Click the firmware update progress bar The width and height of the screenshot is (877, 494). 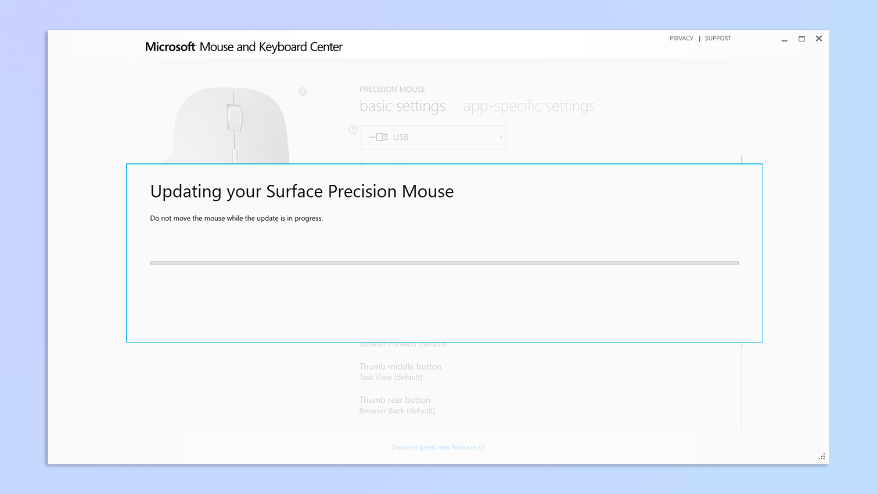[444, 263]
